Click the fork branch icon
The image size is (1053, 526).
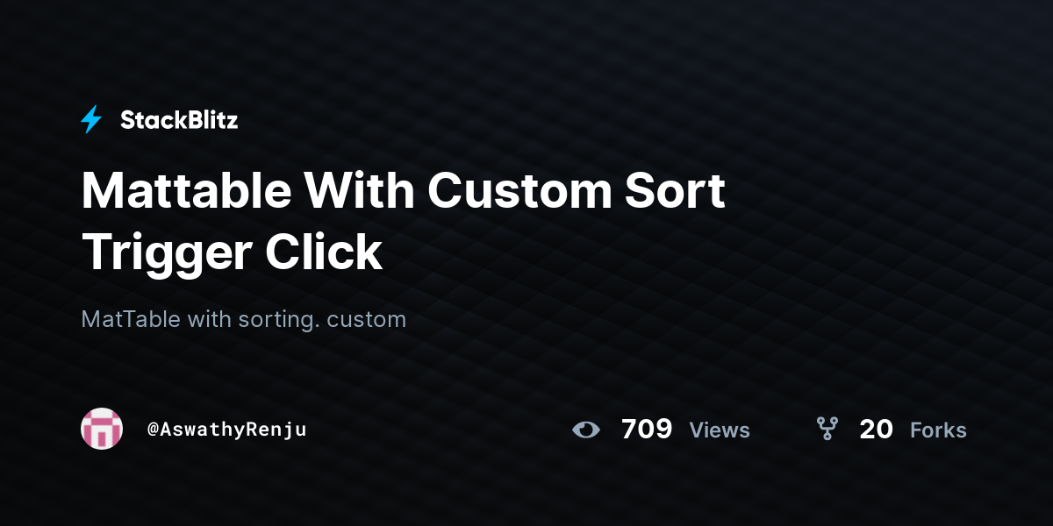click(827, 429)
